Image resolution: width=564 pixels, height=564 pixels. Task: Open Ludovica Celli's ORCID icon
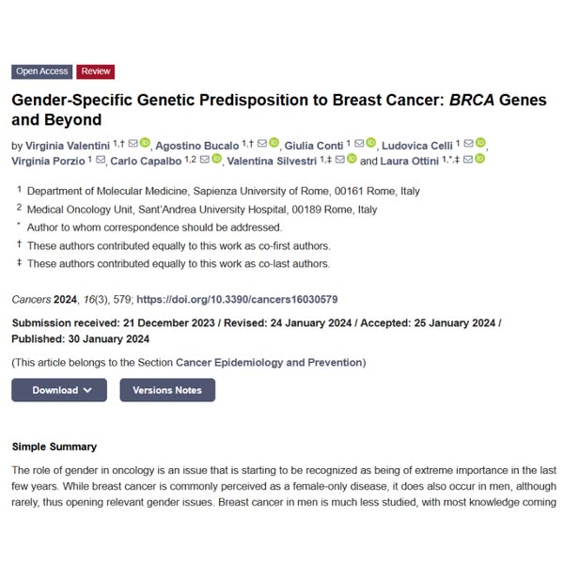(x=481, y=143)
